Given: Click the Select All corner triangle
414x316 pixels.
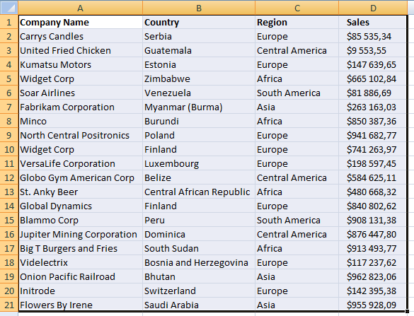Looking at the screenshot, I should (9, 7).
